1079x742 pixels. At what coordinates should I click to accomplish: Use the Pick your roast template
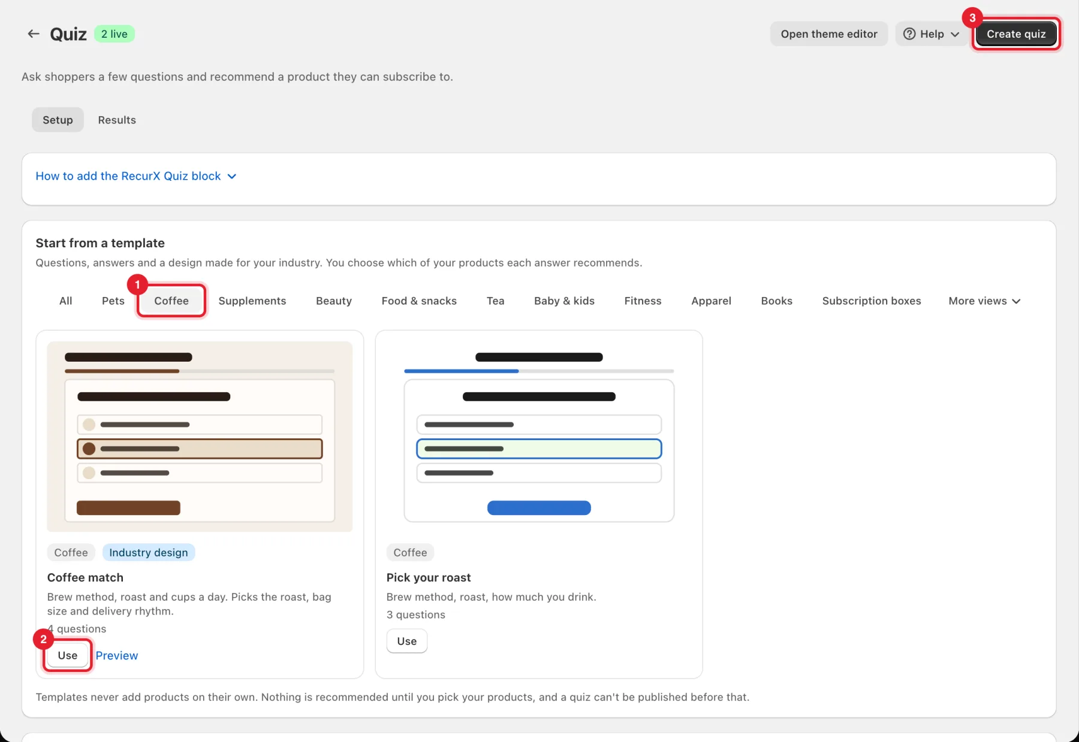pos(407,641)
